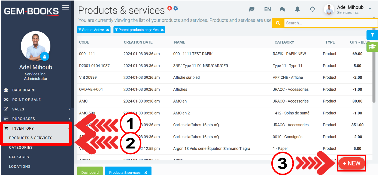This screenshot has height=176, width=379.
Task: Click into the Search input field
Action: click(330, 23)
